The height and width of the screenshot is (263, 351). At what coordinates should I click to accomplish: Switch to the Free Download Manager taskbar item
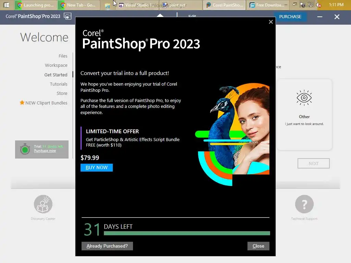coord(268,5)
